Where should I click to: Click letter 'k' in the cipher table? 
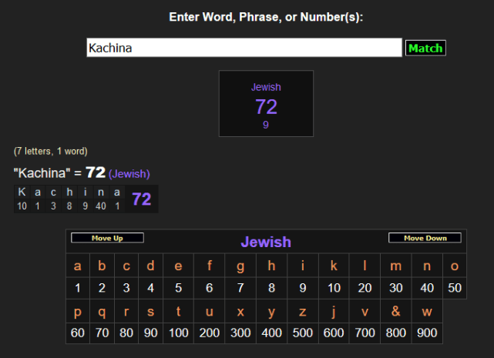click(x=334, y=266)
